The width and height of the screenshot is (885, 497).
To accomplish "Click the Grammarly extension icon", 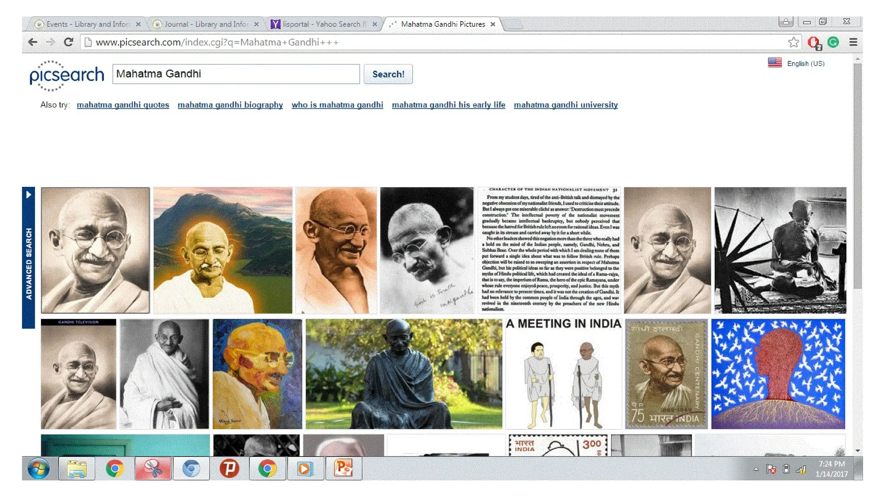I will pos(833,42).
